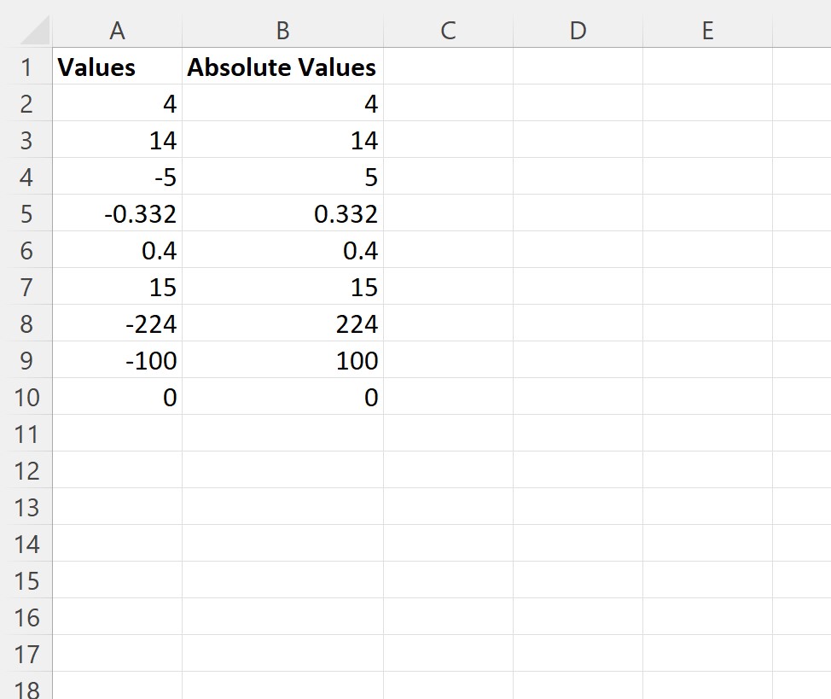
Task: Select the cell with value -5
Action: click(117, 177)
